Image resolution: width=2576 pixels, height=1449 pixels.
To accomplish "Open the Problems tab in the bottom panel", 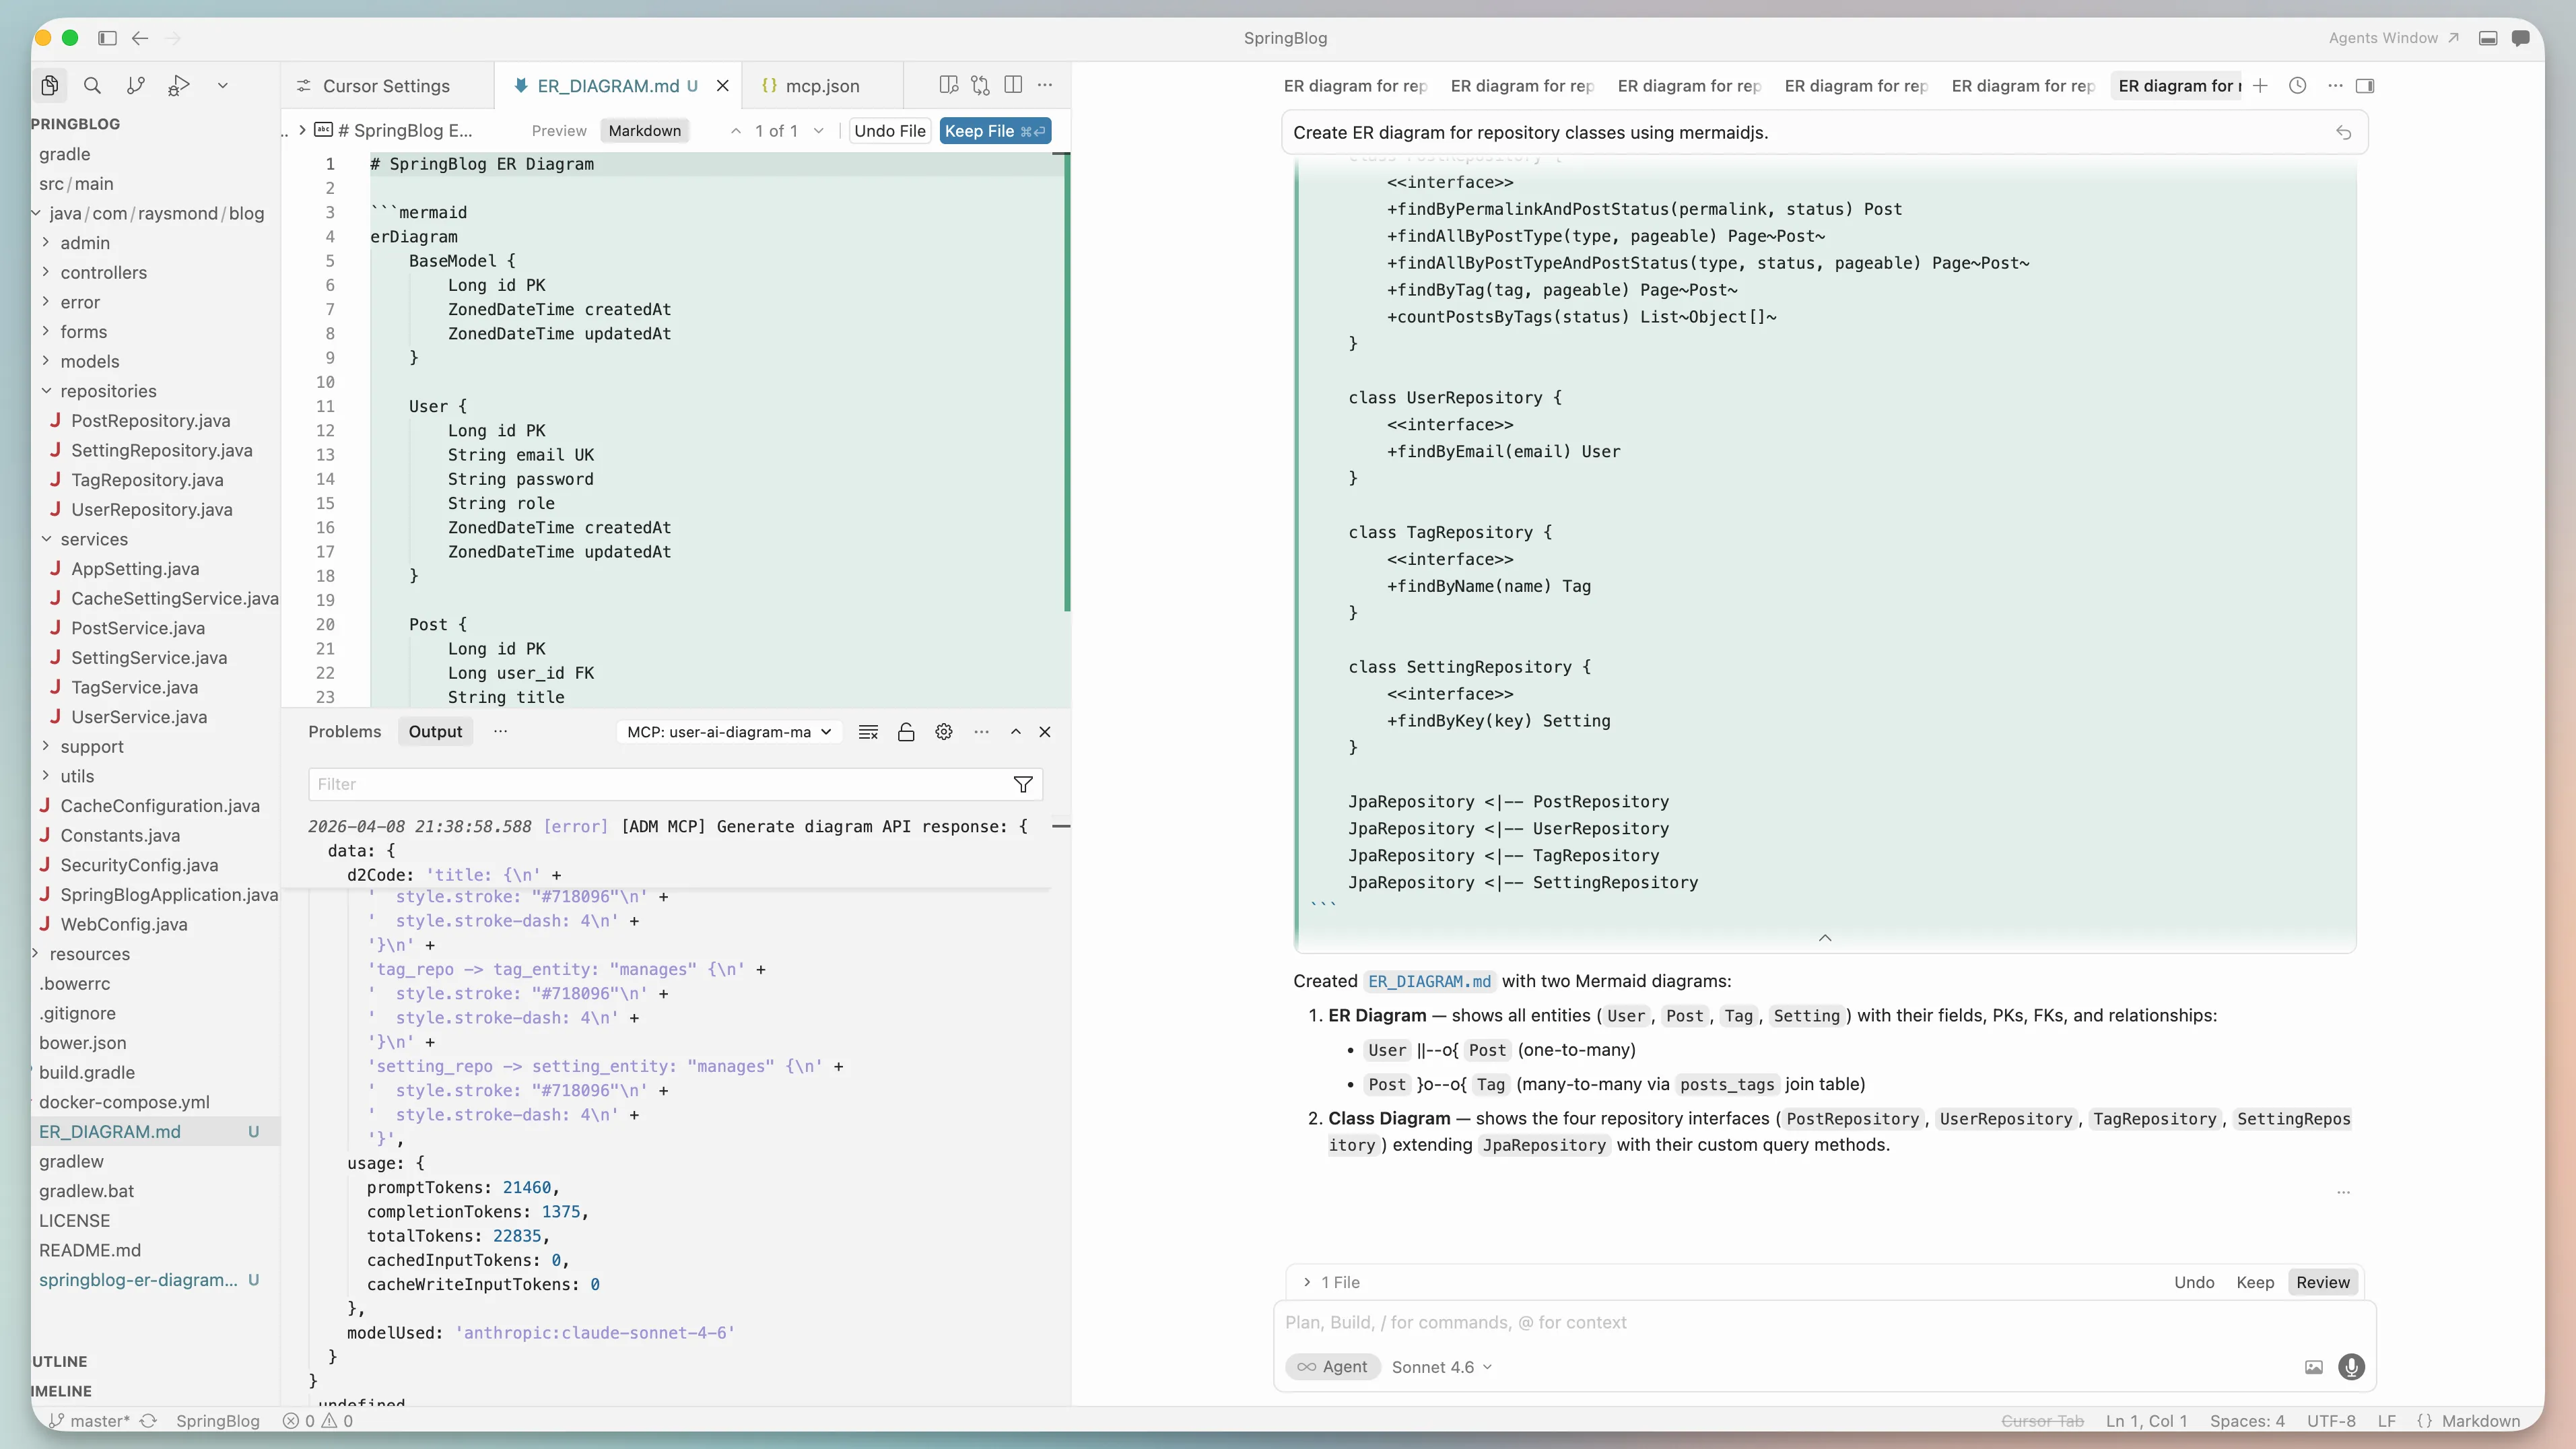I will click(x=344, y=731).
